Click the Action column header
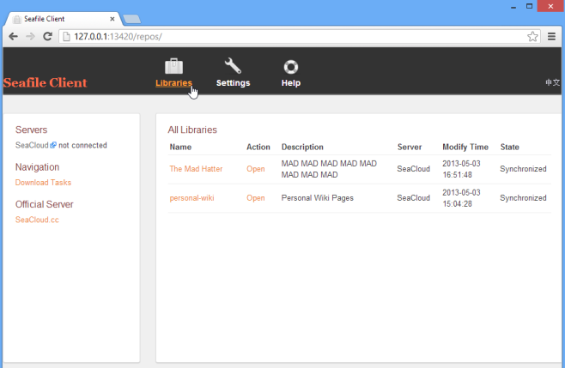 pyautogui.click(x=258, y=147)
